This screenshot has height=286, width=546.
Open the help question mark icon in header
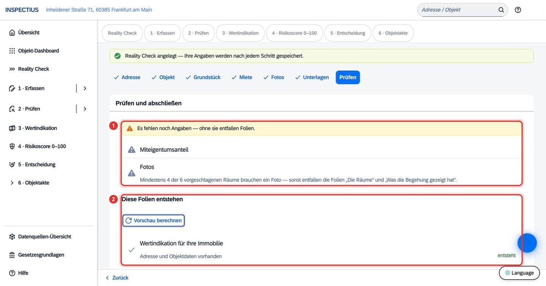click(x=518, y=10)
